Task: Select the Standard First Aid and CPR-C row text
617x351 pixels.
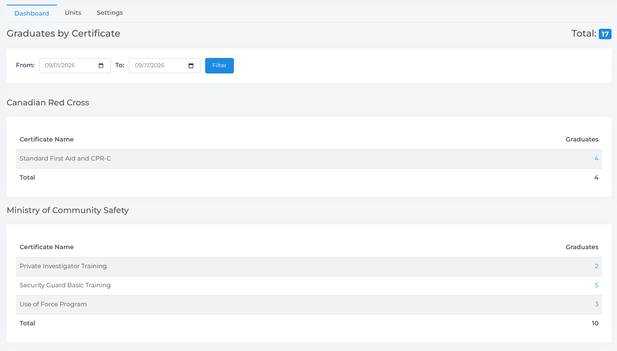Action: [x=65, y=159]
